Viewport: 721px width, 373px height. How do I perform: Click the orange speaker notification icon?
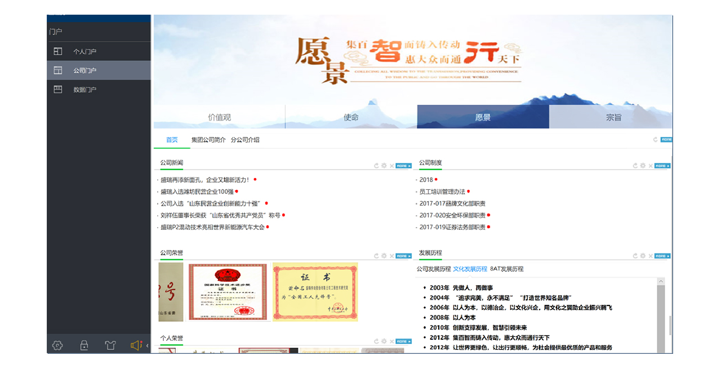point(136,345)
